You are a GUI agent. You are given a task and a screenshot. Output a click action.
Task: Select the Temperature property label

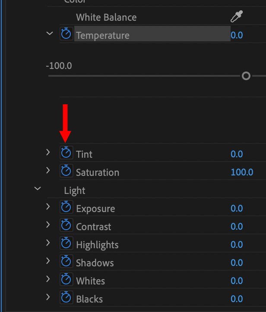103,35
